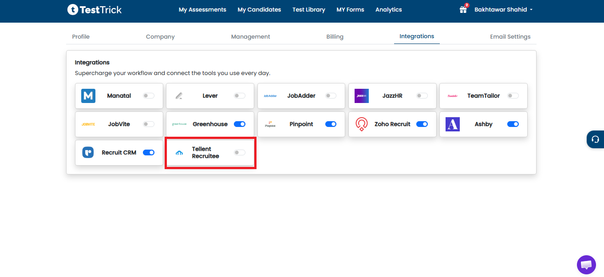Click the Tellent Recruitee logo icon
The image size is (604, 277).
click(179, 153)
